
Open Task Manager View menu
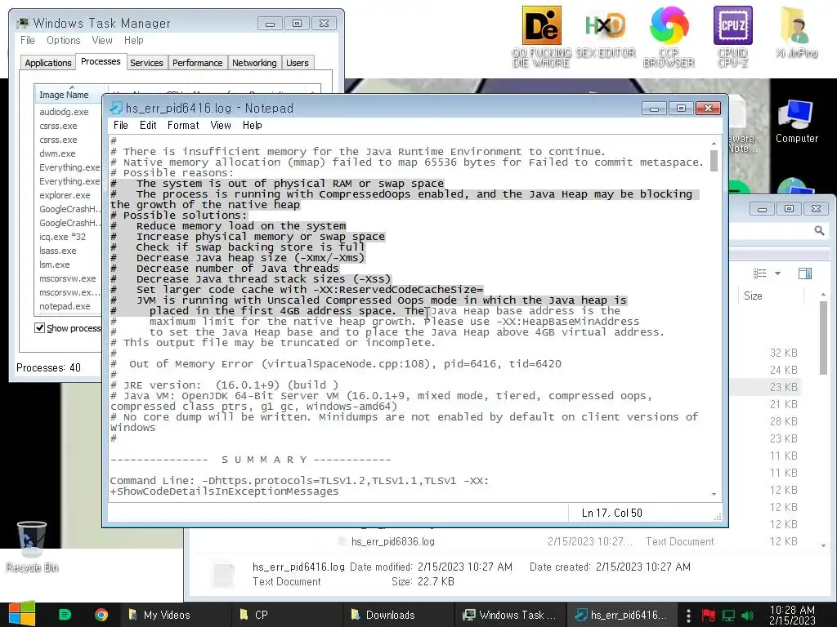[x=102, y=41]
